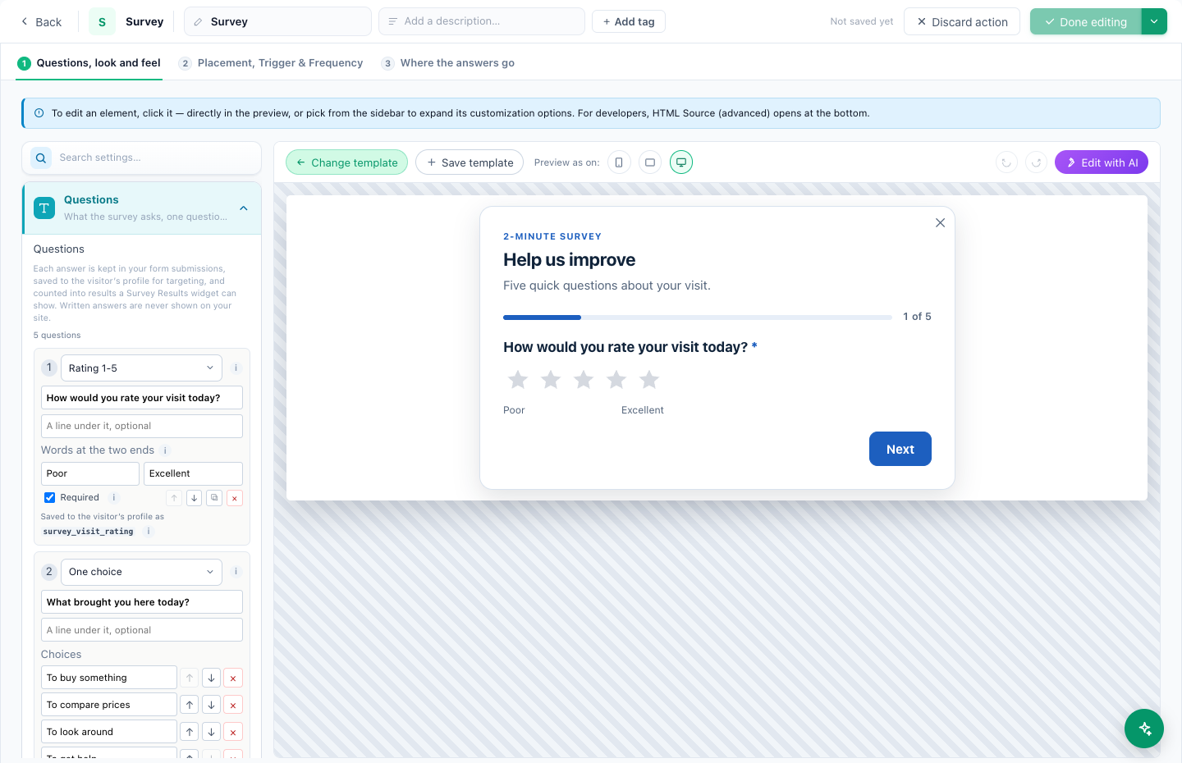Open the Done editing dropdown arrow

coord(1154,21)
